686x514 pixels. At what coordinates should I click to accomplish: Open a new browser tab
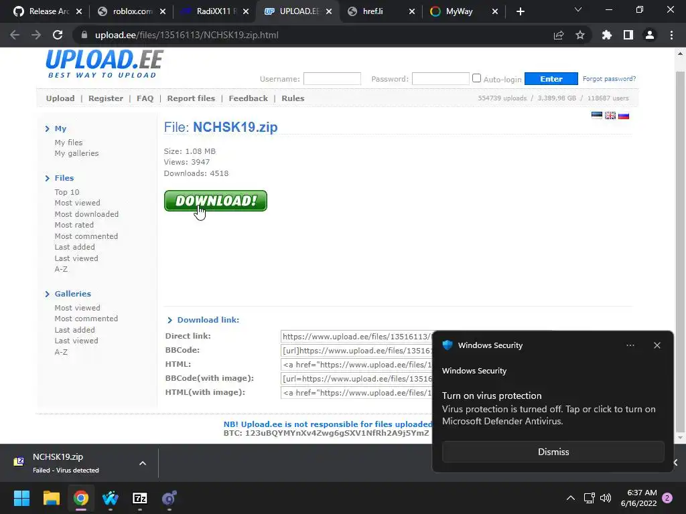coord(520,11)
